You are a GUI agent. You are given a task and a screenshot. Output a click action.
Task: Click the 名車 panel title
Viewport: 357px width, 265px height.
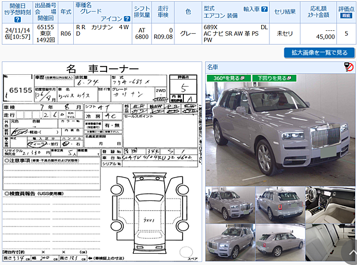pyautogui.click(x=212, y=67)
